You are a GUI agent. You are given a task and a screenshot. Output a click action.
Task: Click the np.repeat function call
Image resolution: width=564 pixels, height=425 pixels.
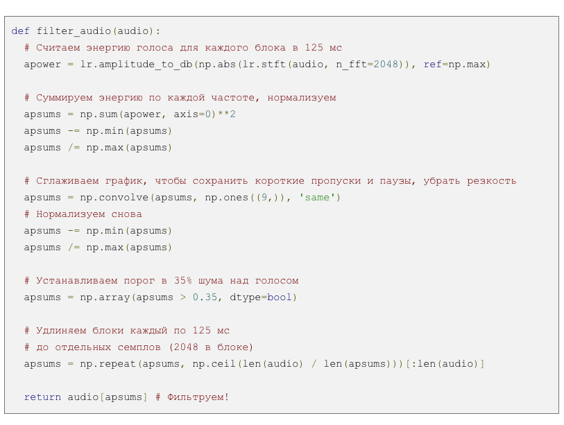(112, 364)
